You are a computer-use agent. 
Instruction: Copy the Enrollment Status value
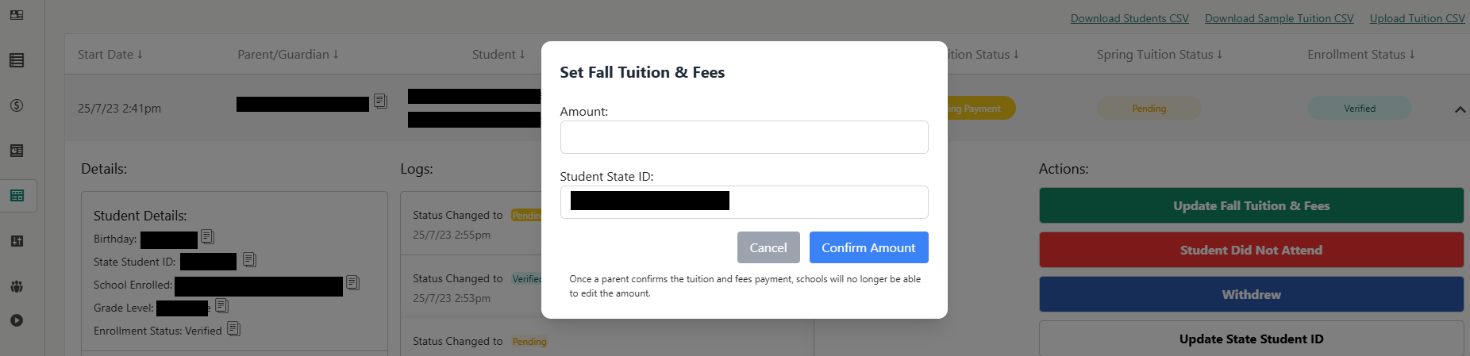coord(234,328)
